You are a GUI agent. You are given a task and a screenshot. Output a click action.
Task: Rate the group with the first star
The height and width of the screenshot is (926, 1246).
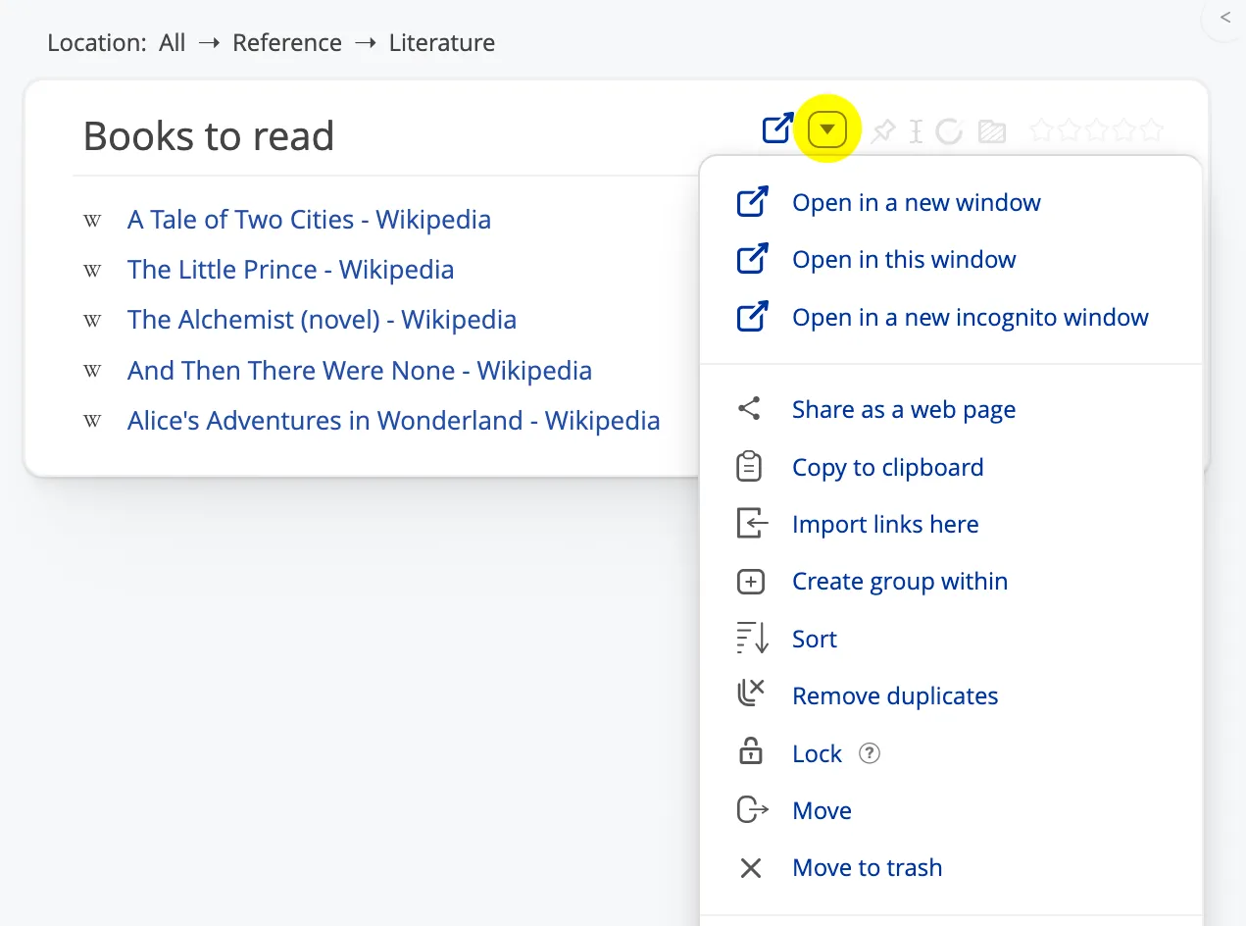[1041, 130]
